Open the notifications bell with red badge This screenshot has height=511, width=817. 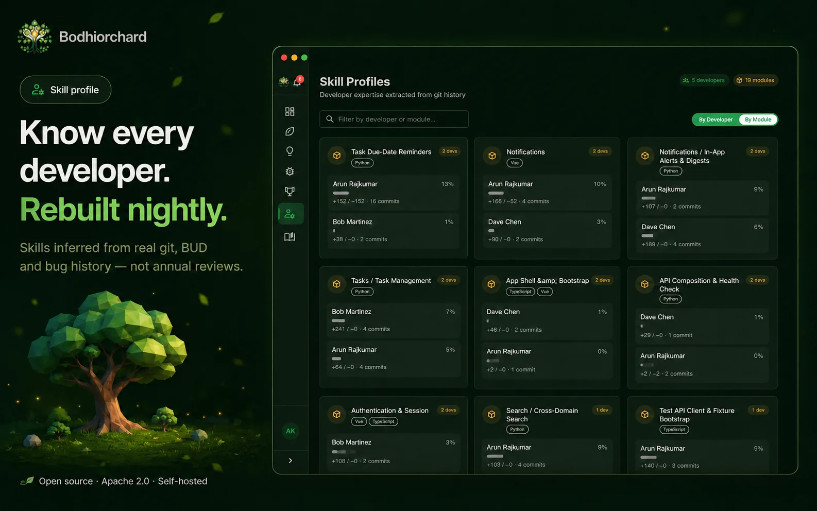pyautogui.click(x=298, y=81)
